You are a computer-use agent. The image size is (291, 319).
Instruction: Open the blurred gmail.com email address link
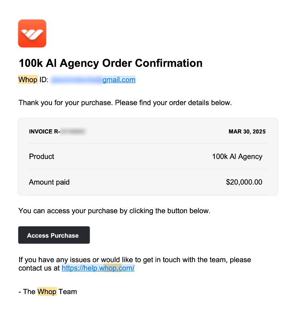tap(119, 80)
